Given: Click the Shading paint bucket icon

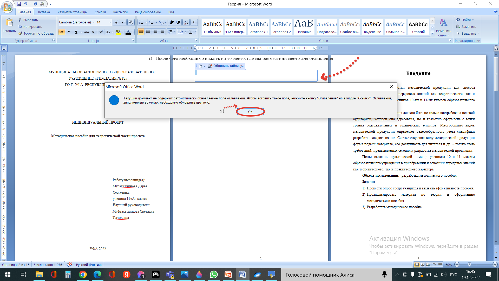Looking at the screenshot, I should point(181,32).
